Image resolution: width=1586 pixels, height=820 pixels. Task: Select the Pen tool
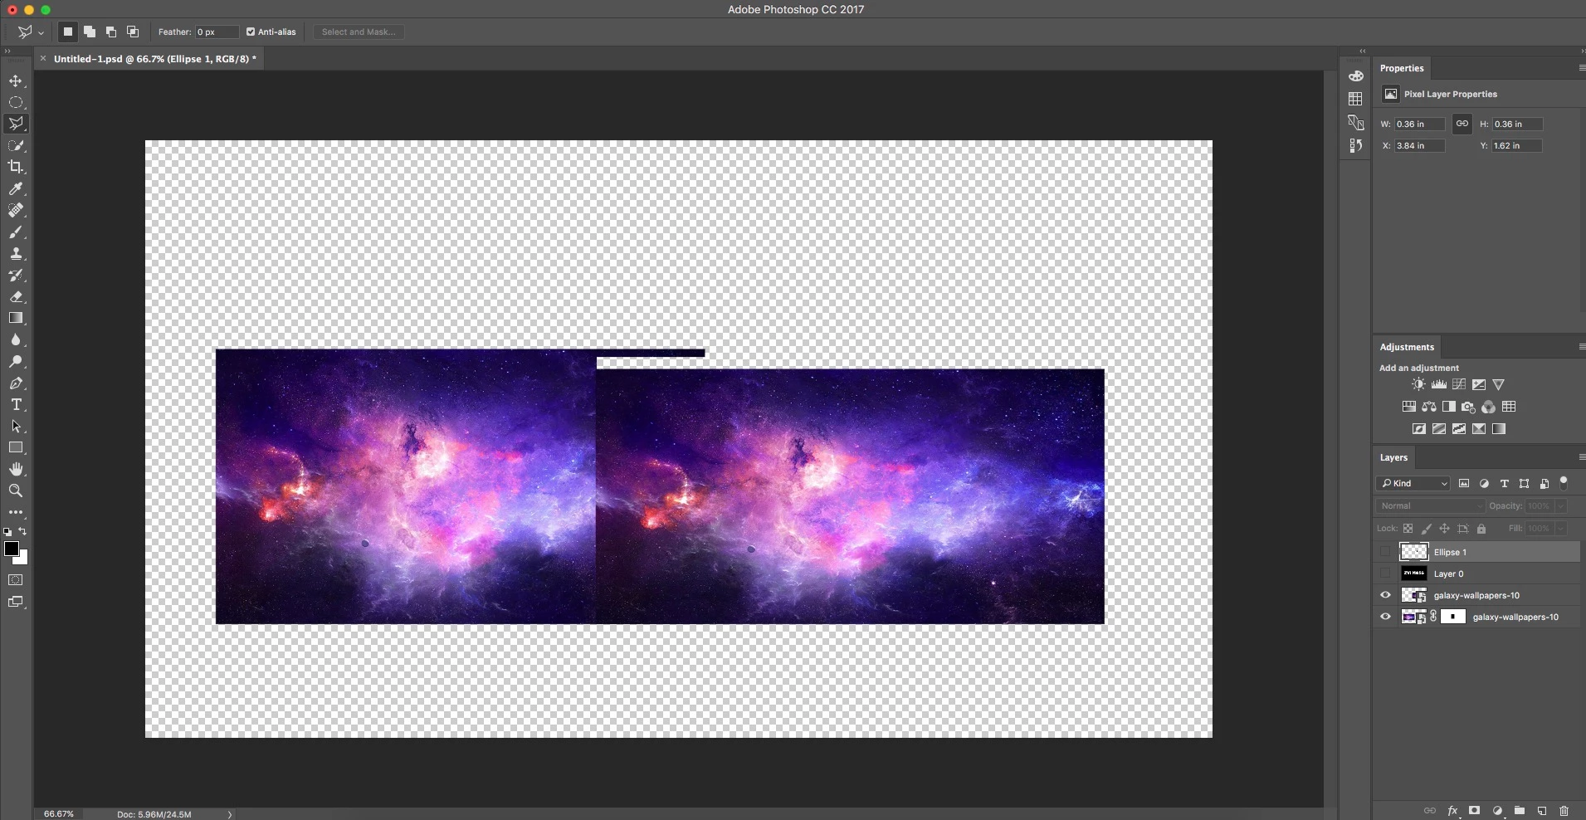16,383
